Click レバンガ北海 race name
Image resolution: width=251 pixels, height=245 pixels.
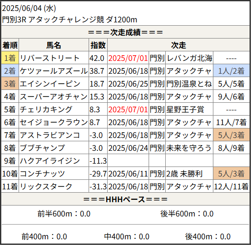pos(190,58)
